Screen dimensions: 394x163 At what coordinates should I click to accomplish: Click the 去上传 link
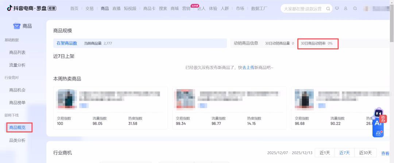248,68
